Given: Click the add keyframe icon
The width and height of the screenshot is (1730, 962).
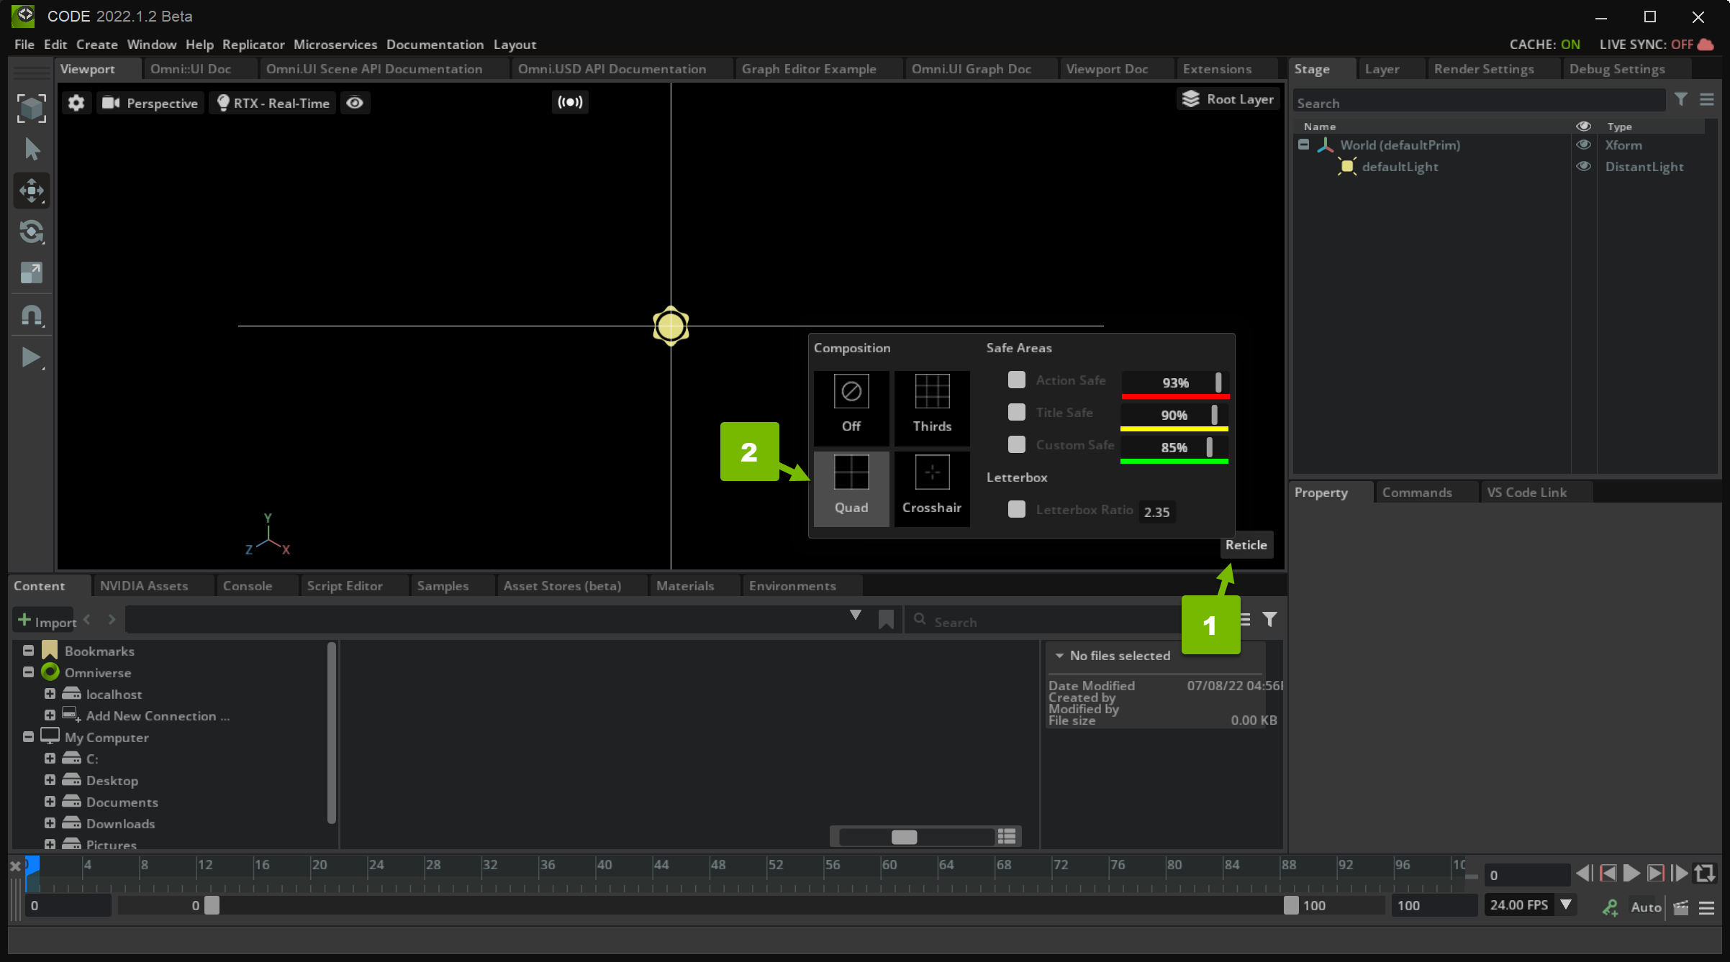Looking at the screenshot, I should [x=1611, y=907].
